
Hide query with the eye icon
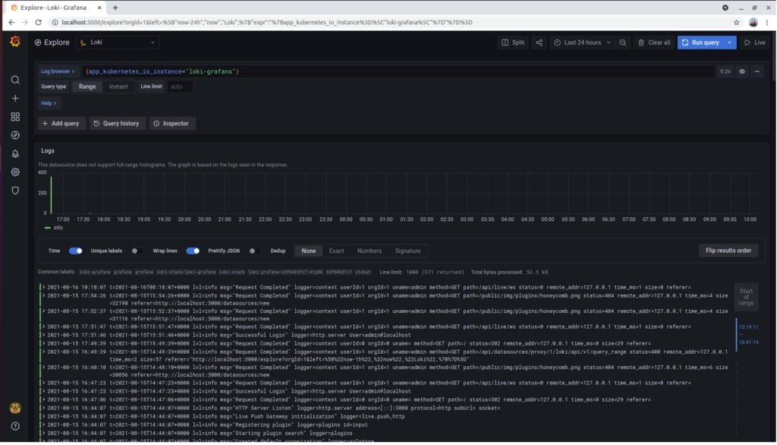pos(742,71)
